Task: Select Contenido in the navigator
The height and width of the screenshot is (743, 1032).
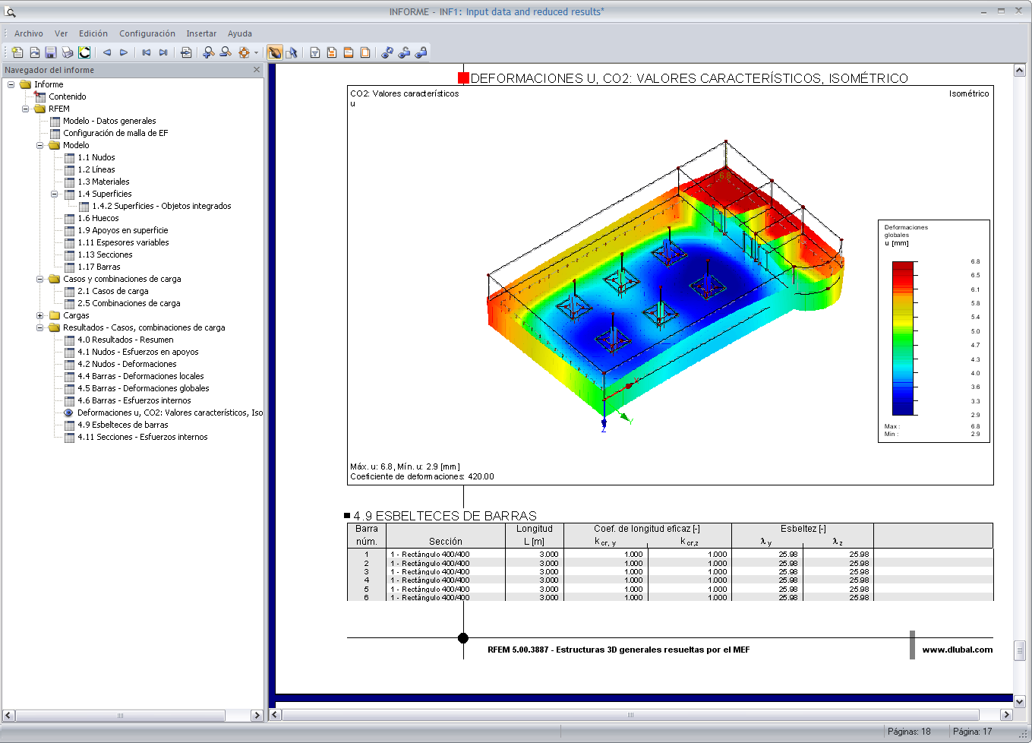Action: [68, 96]
